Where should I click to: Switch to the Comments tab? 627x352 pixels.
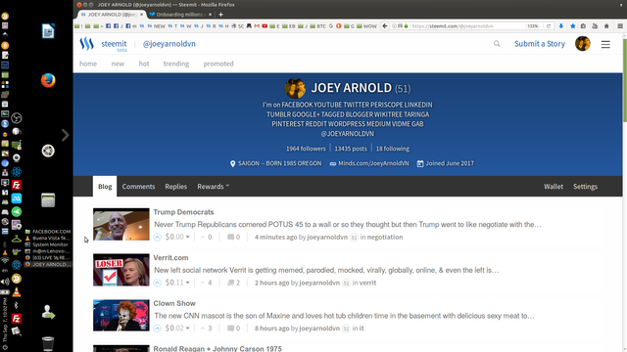point(138,187)
